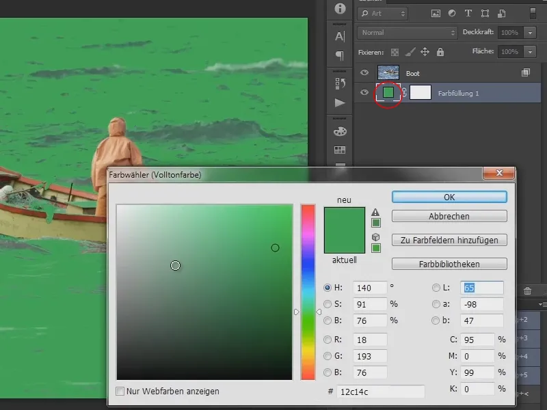Open Farbbibliotheken

coord(449,264)
